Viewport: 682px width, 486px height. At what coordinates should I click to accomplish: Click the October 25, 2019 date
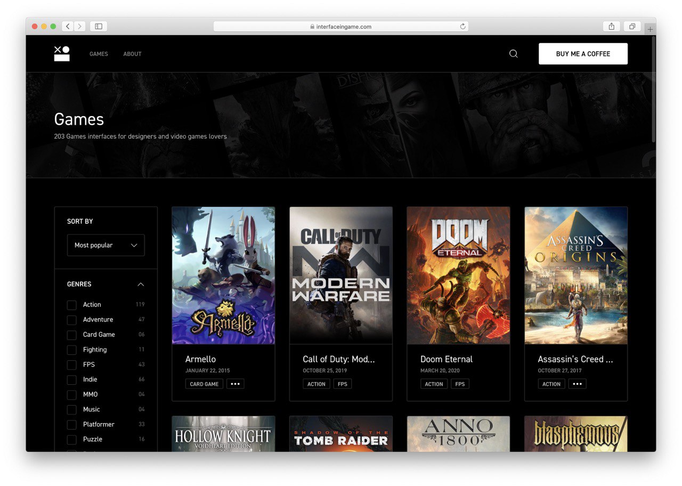coord(325,370)
